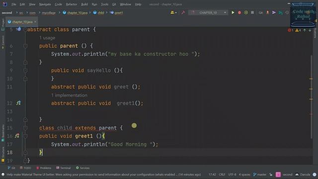Show Git history clock icon
318x179 pixels.
tap(287, 12)
